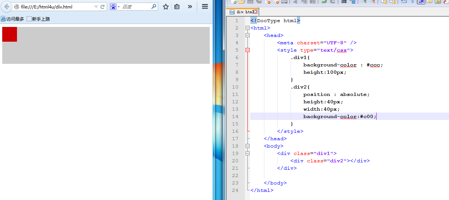The width and height of the screenshot is (449, 200).
Task: Open the bookmarks list icon
Action: (x=177, y=7)
